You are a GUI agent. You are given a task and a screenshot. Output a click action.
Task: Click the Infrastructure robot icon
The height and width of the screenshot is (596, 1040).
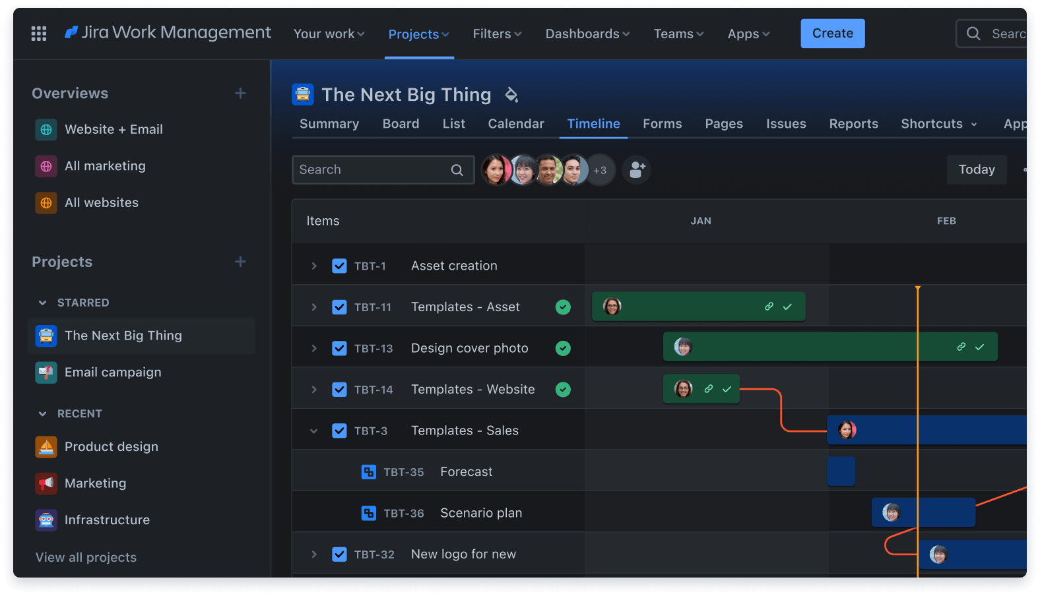tap(46, 520)
